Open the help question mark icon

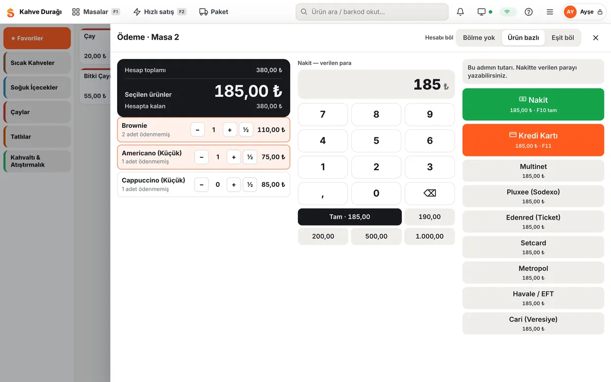[529, 12]
